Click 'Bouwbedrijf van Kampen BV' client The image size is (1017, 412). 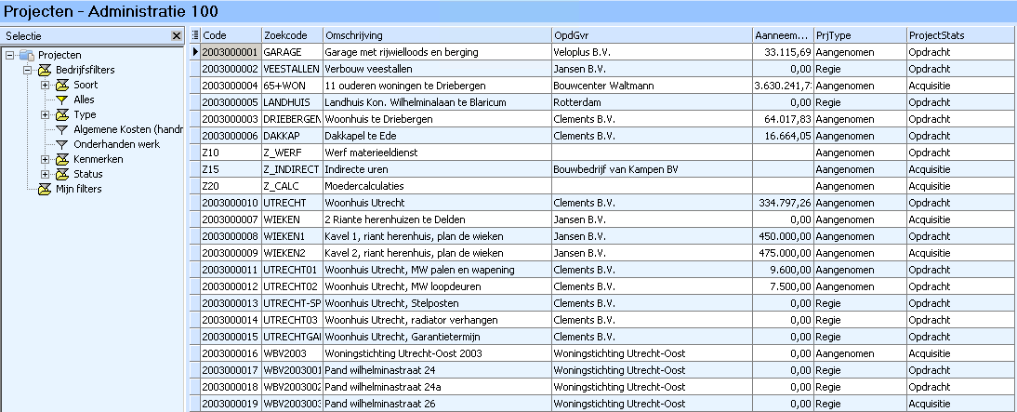pyautogui.click(x=653, y=169)
